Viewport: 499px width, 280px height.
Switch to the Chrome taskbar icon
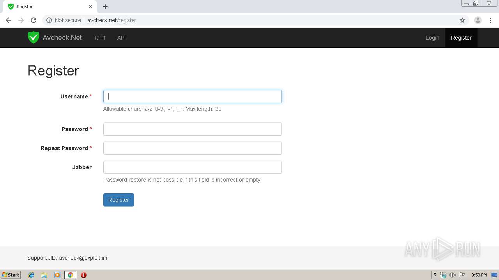point(70,275)
